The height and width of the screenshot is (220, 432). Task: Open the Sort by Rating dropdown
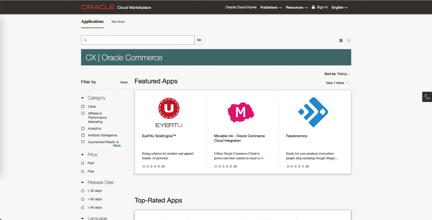(x=343, y=74)
